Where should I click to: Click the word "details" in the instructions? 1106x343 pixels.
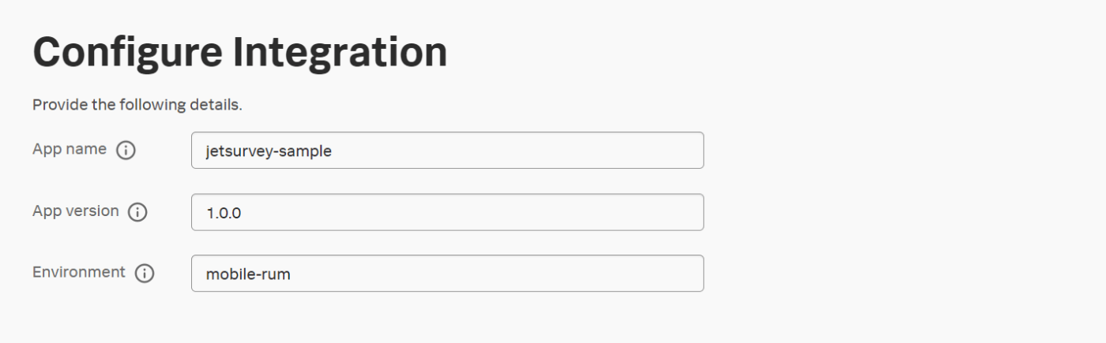[x=215, y=105]
